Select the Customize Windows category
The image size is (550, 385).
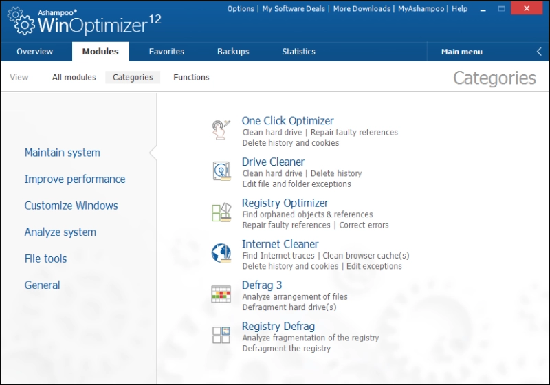[71, 206]
